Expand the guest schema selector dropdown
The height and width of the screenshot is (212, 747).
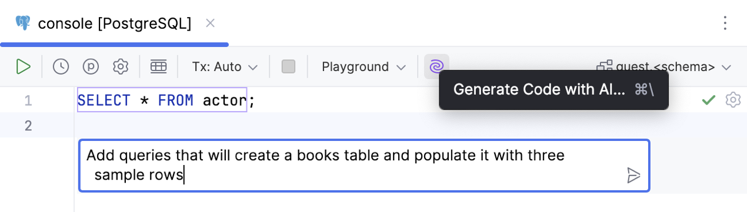(664, 67)
